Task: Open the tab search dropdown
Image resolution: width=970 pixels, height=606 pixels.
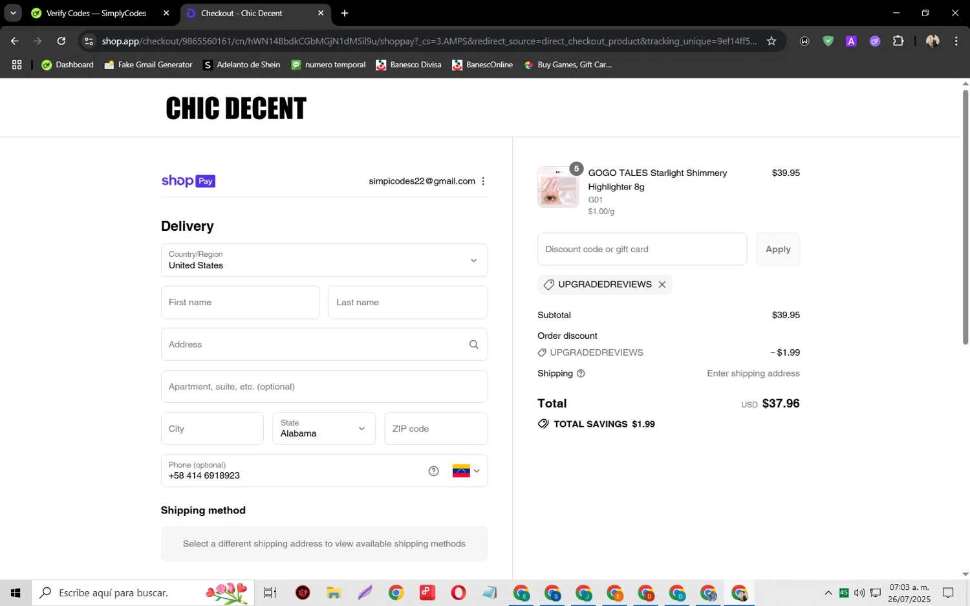Action: pos(13,13)
